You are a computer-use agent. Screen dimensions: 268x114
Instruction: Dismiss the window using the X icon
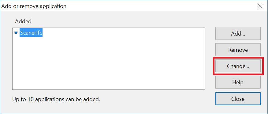coord(260,6)
